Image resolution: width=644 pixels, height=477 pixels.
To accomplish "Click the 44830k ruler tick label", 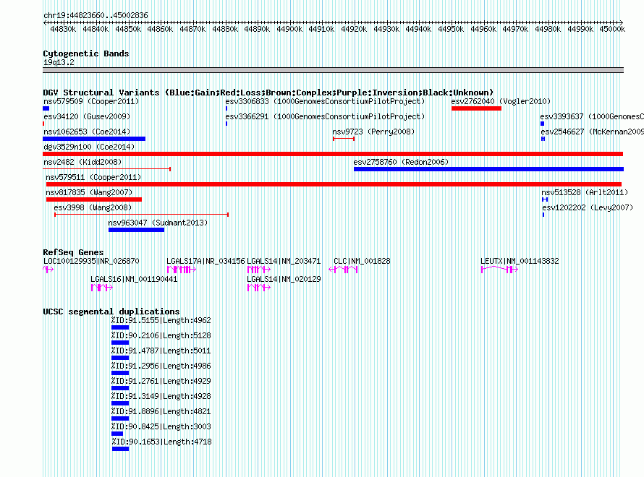I will click(63, 29).
